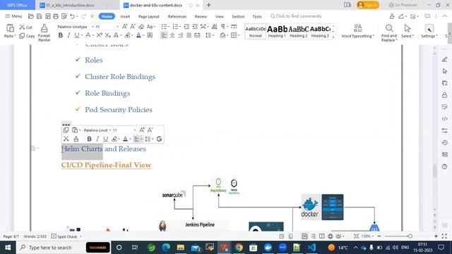Apply Subscript formatting from ribbon
The height and width of the screenshot is (254, 452).
(108, 35)
